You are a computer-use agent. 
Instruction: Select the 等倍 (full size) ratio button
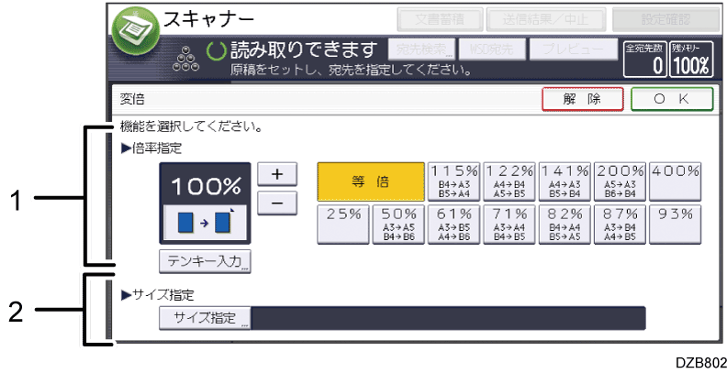click(371, 181)
